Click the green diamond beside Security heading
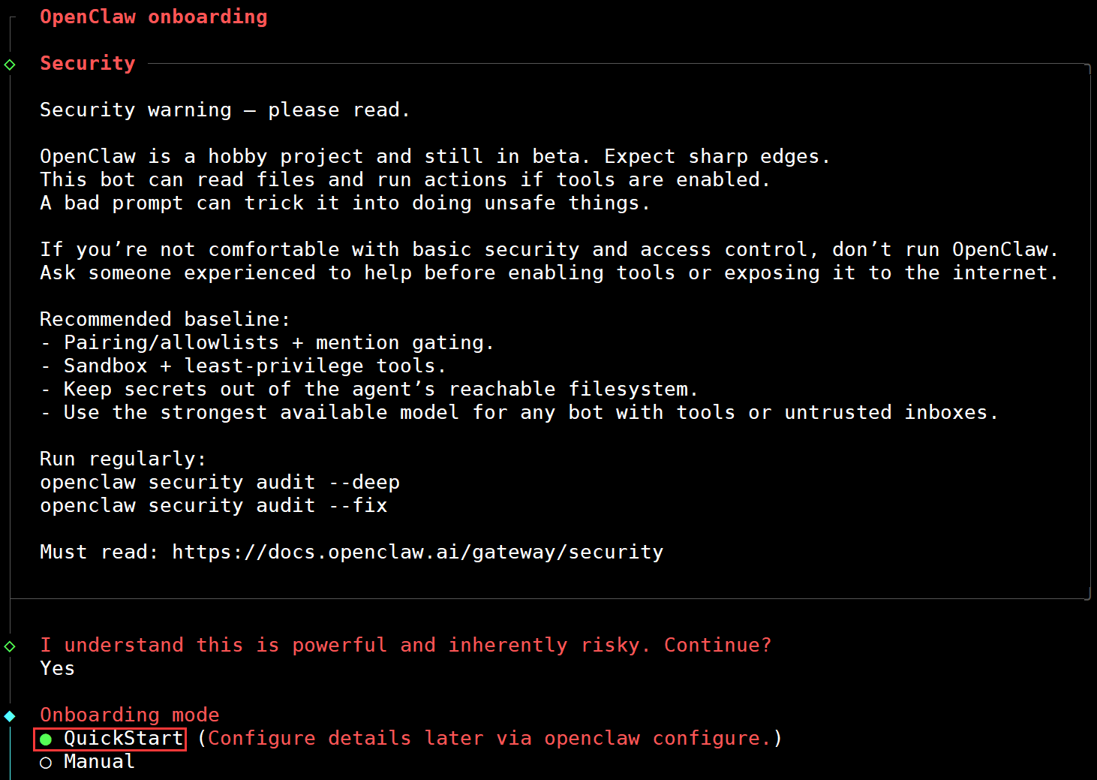The image size is (1097, 780). click(x=10, y=65)
